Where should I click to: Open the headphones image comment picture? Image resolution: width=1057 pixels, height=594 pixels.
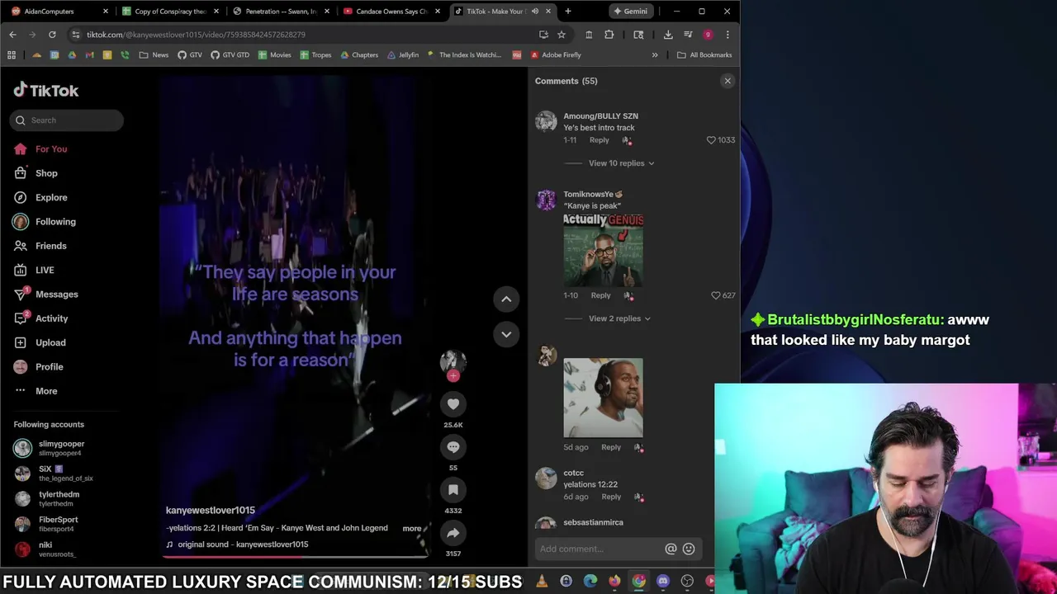603,398
